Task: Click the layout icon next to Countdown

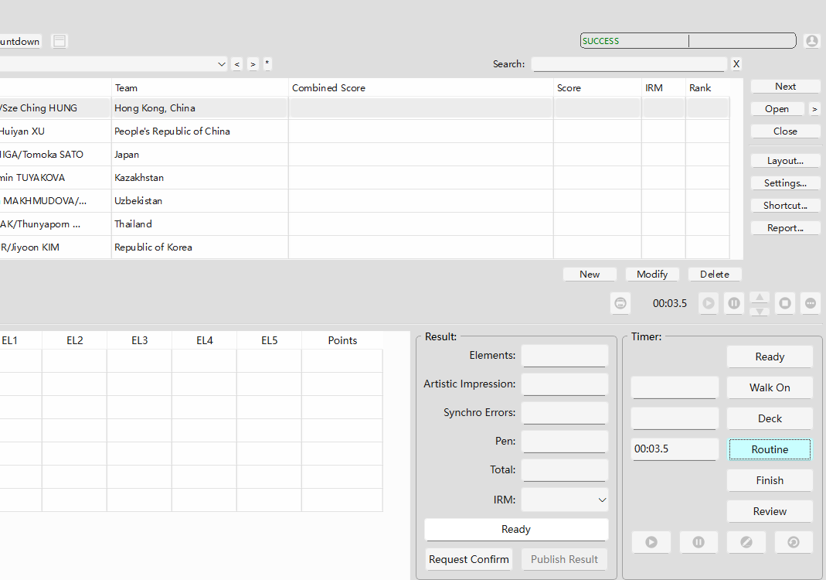Action: (x=59, y=41)
